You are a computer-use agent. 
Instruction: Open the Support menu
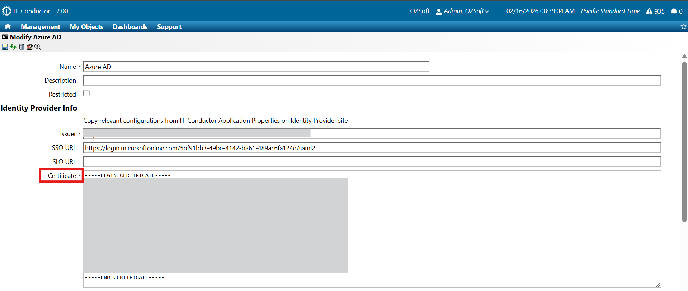click(169, 27)
